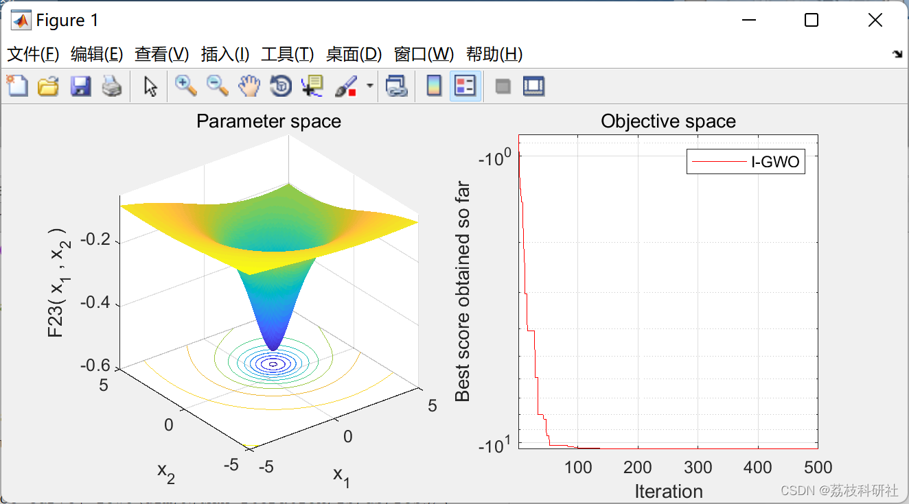Screen dimensions: 909x504
Task: Click the I-GWO legend box
Action: click(x=746, y=162)
